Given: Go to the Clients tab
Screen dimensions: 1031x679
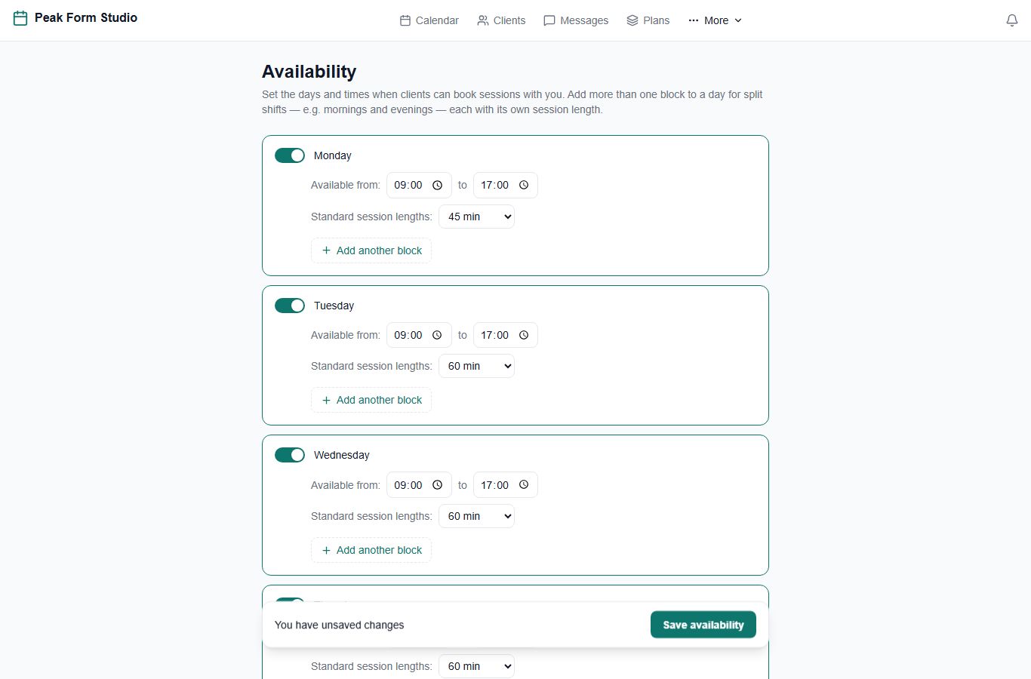Looking at the screenshot, I should click(501, 20).
